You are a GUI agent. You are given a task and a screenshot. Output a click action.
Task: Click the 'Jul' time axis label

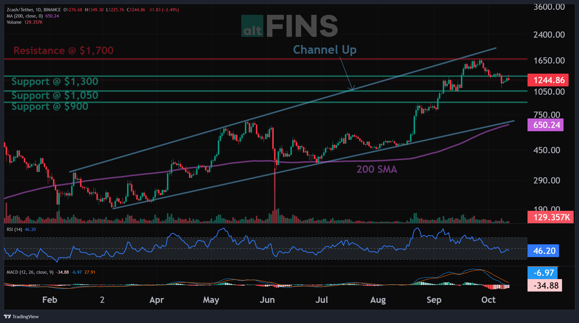[x=322, y=300]
